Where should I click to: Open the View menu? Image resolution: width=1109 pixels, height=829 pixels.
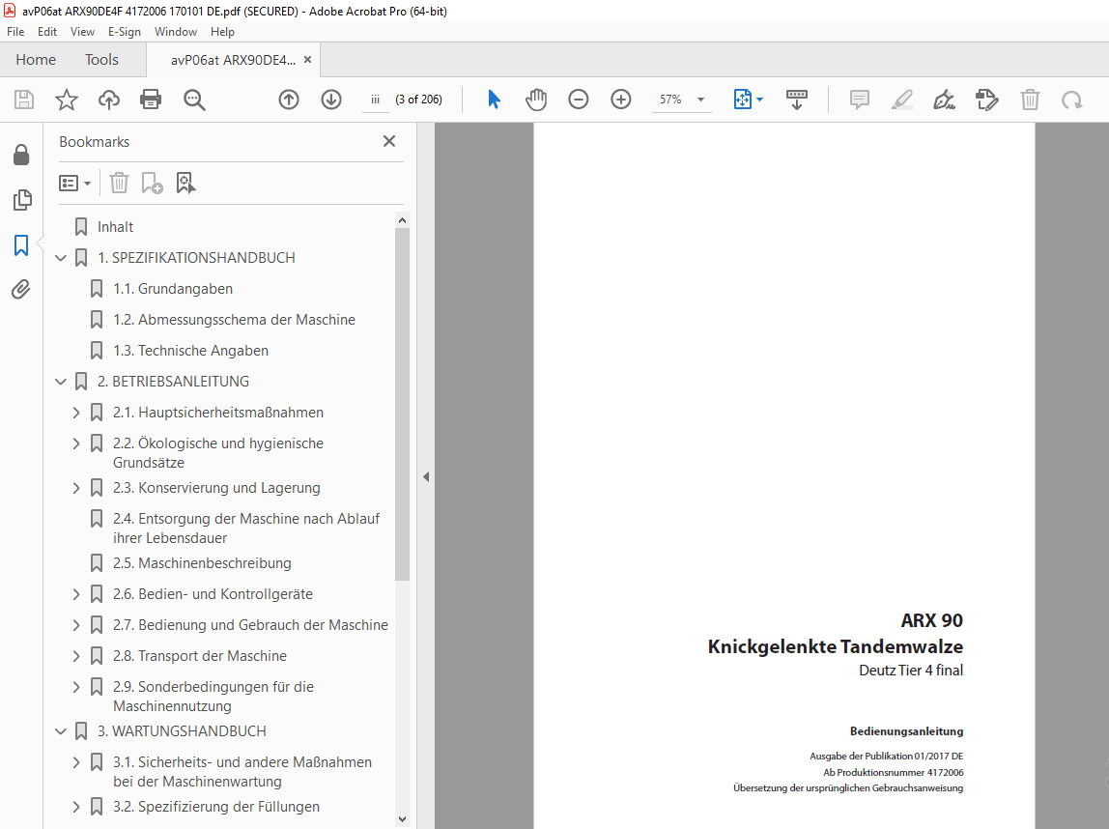click(x=83, y=32)
